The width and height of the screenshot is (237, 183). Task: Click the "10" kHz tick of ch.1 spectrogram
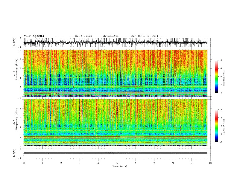[21, 50]
